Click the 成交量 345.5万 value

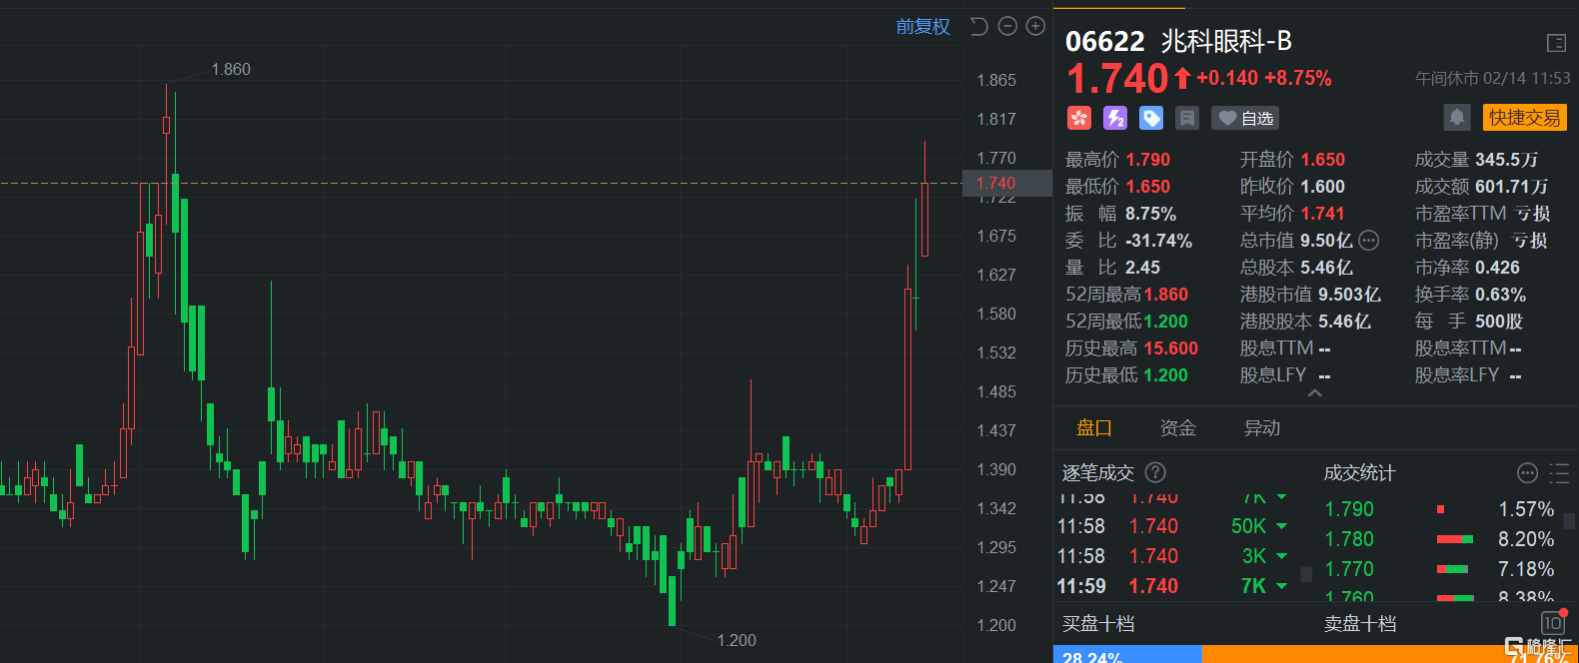[1506, 160]
